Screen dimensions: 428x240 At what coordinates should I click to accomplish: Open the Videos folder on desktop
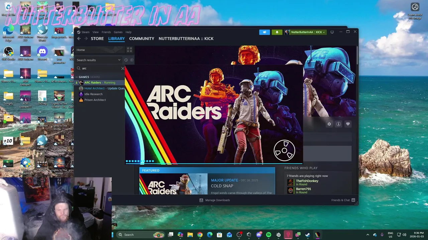(8, 121)
